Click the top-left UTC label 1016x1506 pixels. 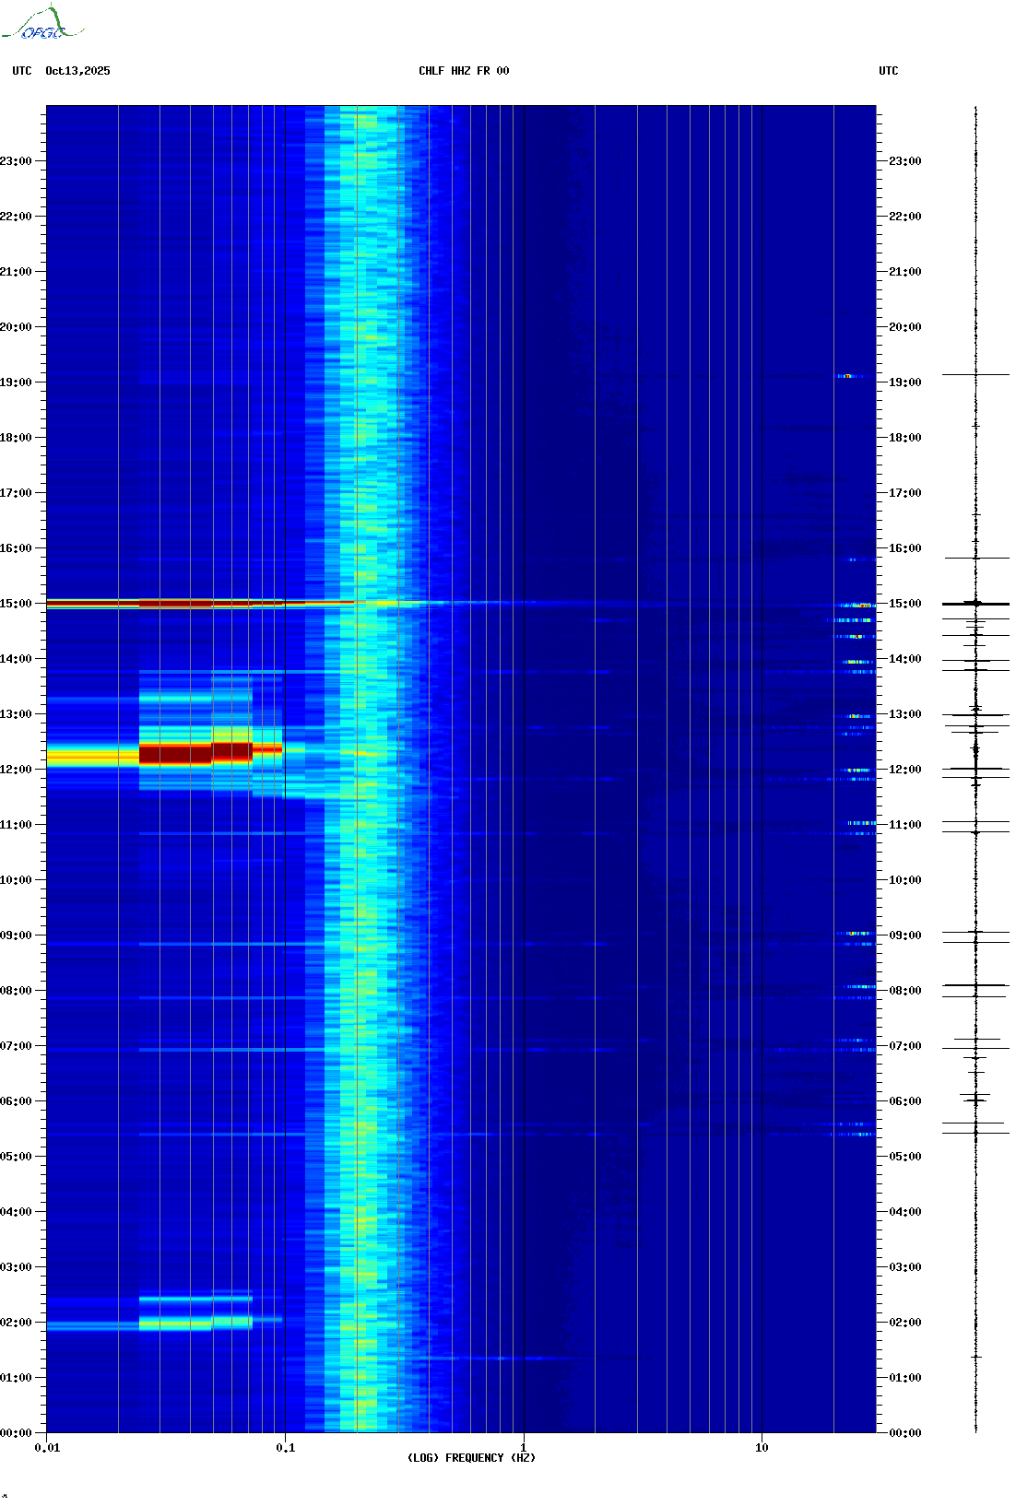pos(22,71)
